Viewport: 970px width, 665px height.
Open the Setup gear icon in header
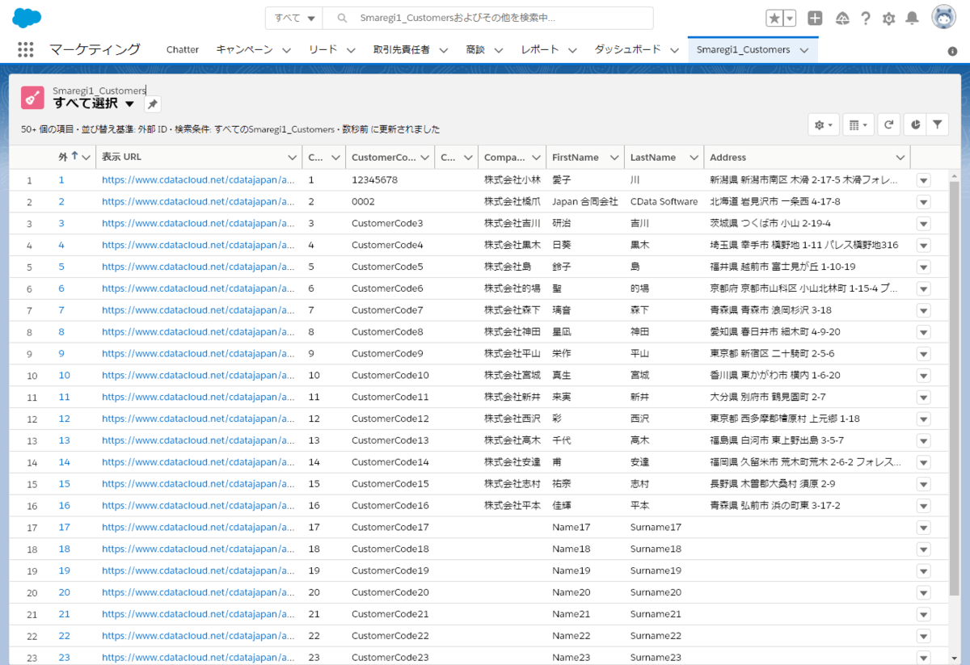point(888,18)
